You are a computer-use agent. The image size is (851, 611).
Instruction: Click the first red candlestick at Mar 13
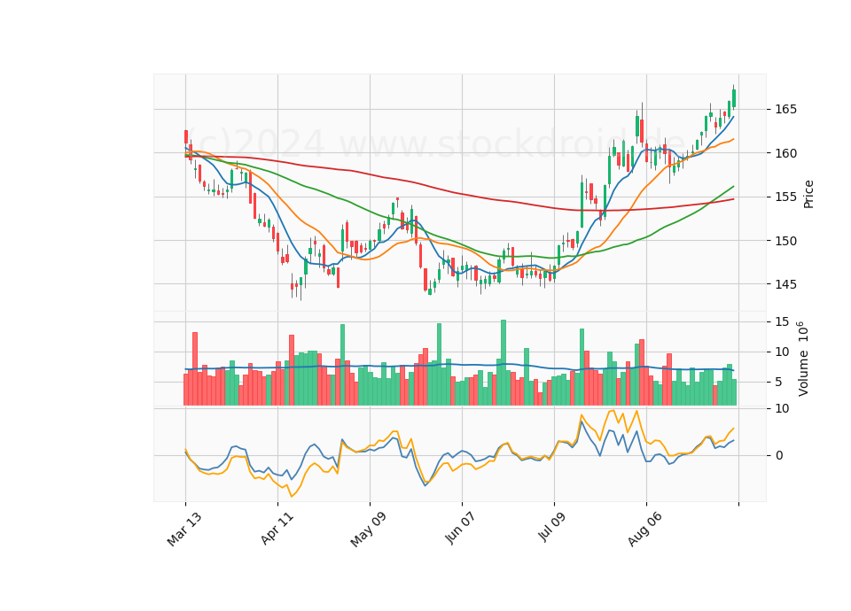(185, 136)
